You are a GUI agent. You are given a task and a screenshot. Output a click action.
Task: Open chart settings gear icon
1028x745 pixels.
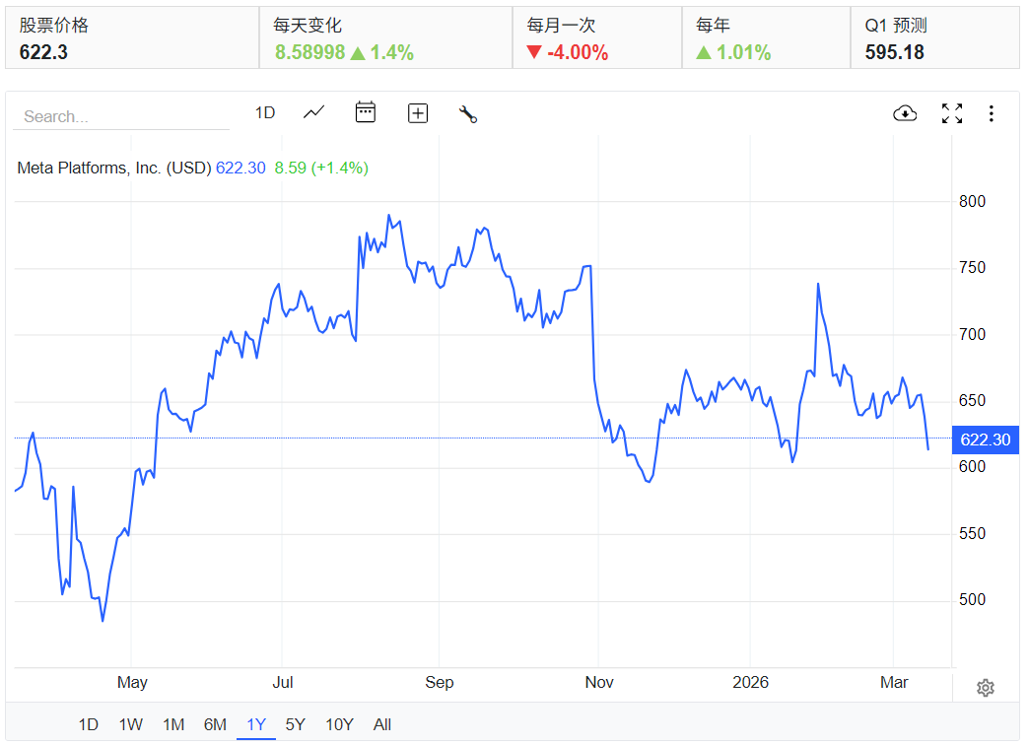(986, 688)
